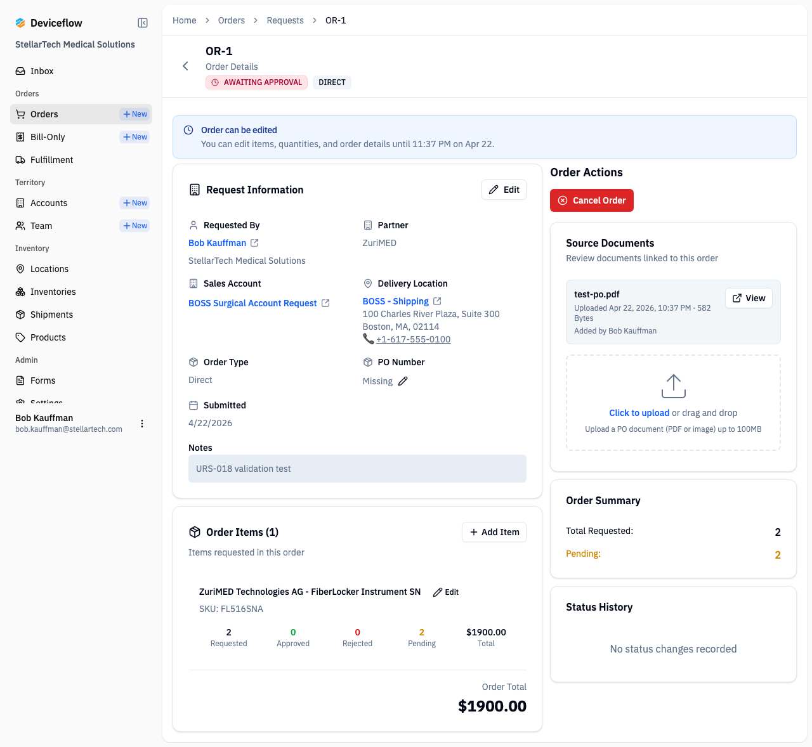The image size is (812, 747).
Task: Navigate to Products page
Action: (x=81, y=337)
